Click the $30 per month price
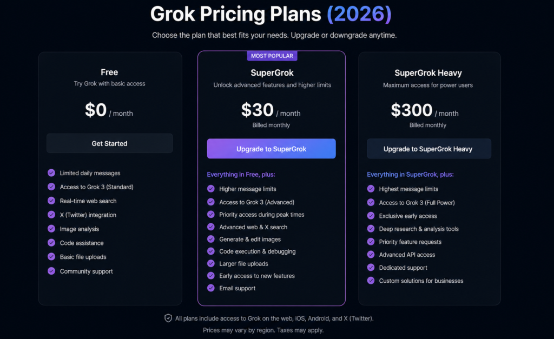Viewport: 554px width, 339px height. pyautogui.click(x=271, y=110)
